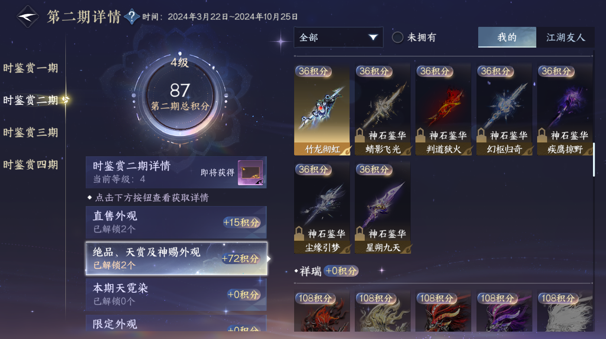This screenshot has width=606, height=339.
Task: Open the question mark help icon
Action: (132, 17)
